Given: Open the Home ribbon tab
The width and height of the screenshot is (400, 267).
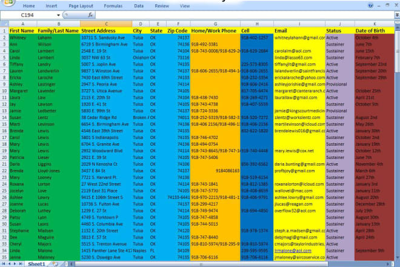Looking at the screenshot, I should pyautogui.click(x=29, y=6).
